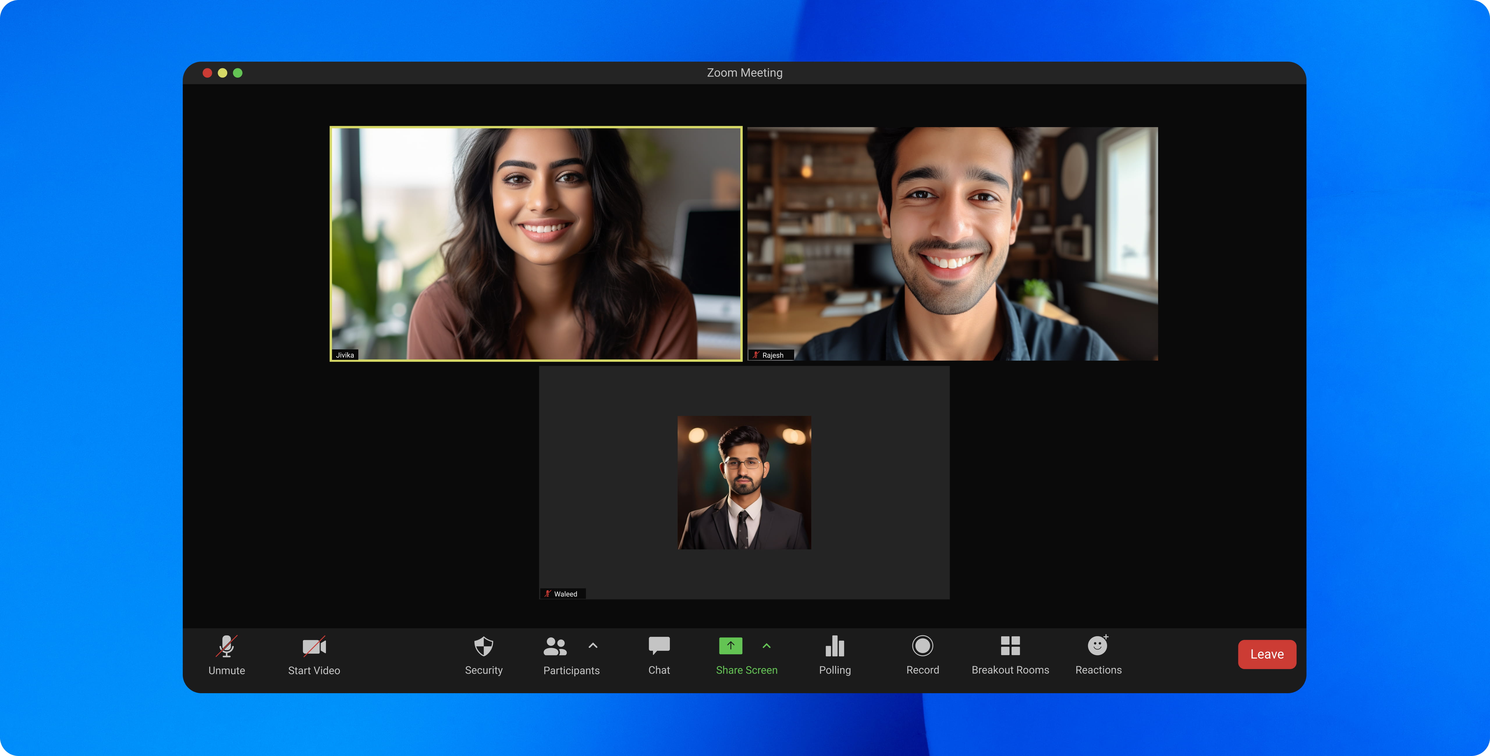The width and height of the screenshot is (1490, 756).
Task: Click Waleed's muted microphone indicator
Action: point(547,593)
